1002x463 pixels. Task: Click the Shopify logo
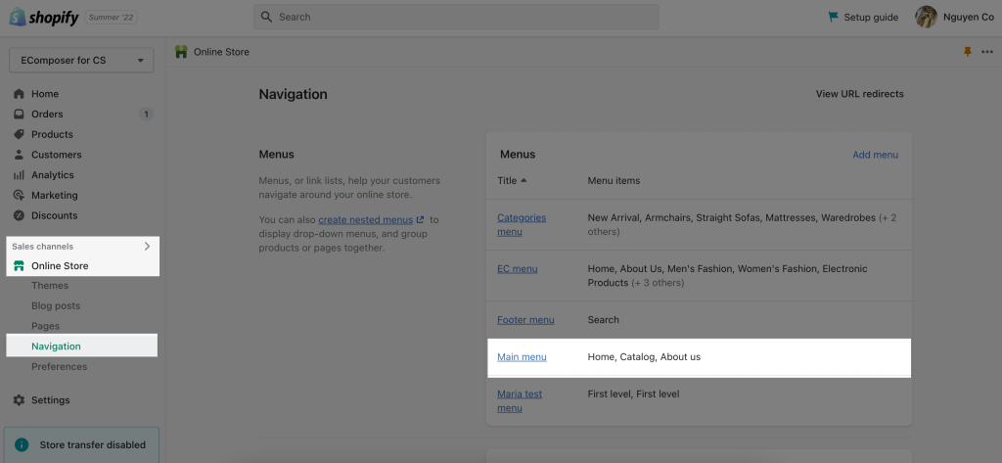coord(43,18)
